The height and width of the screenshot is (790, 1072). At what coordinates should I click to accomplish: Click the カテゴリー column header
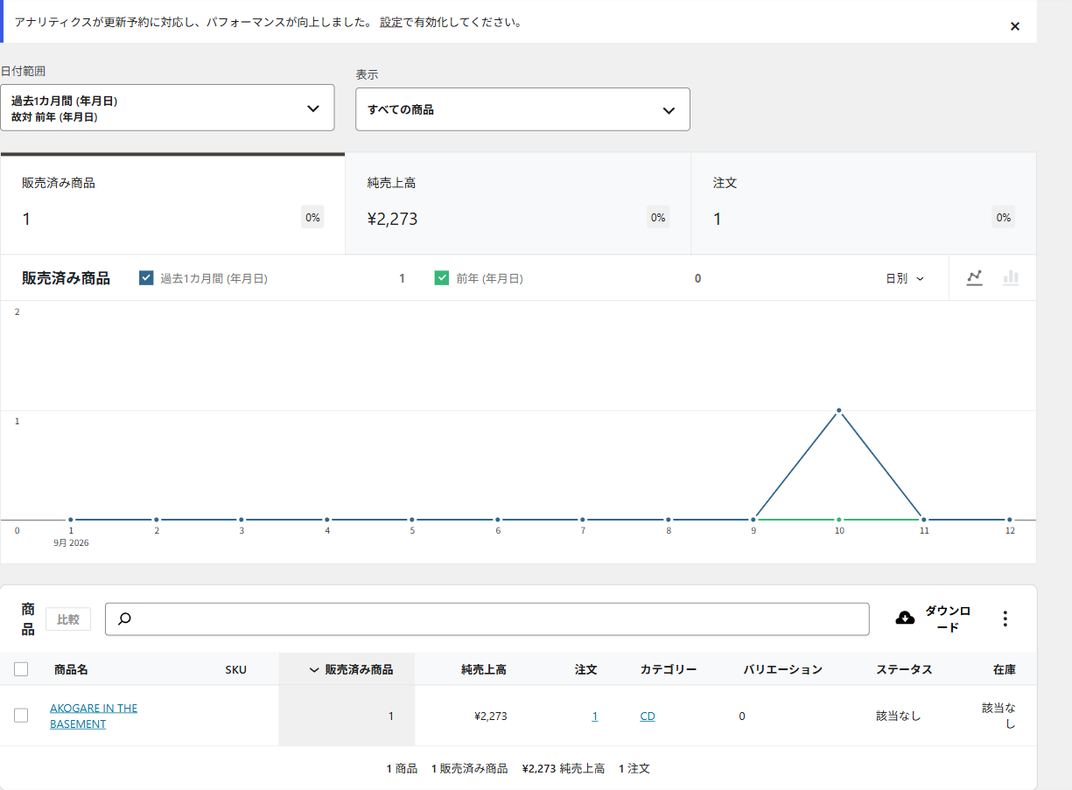click(x=669, y=669)
